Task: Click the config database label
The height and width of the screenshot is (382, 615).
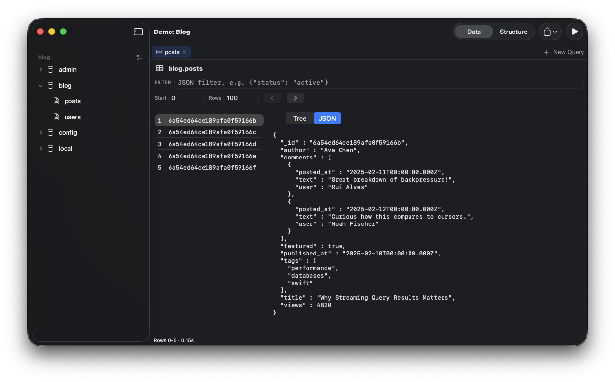Action: (x=68, y=133)
